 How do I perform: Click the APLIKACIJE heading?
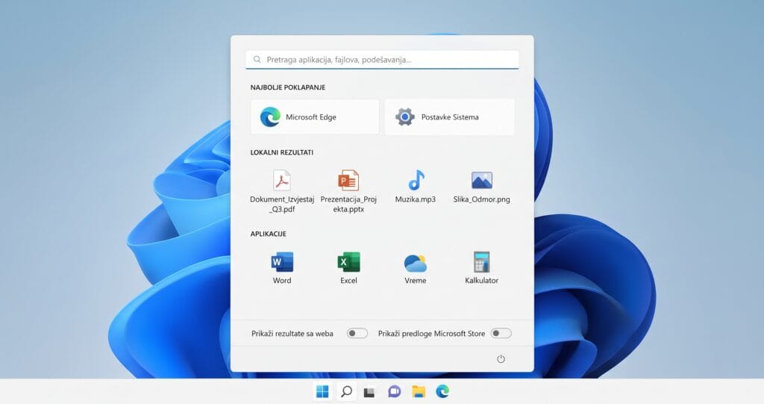point(269,234)
